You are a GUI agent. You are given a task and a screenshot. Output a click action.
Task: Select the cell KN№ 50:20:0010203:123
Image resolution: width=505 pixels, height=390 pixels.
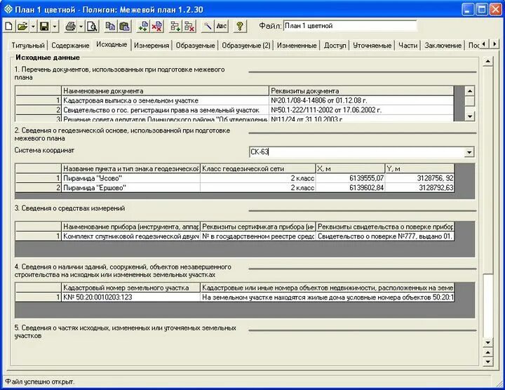click(130, 297)
